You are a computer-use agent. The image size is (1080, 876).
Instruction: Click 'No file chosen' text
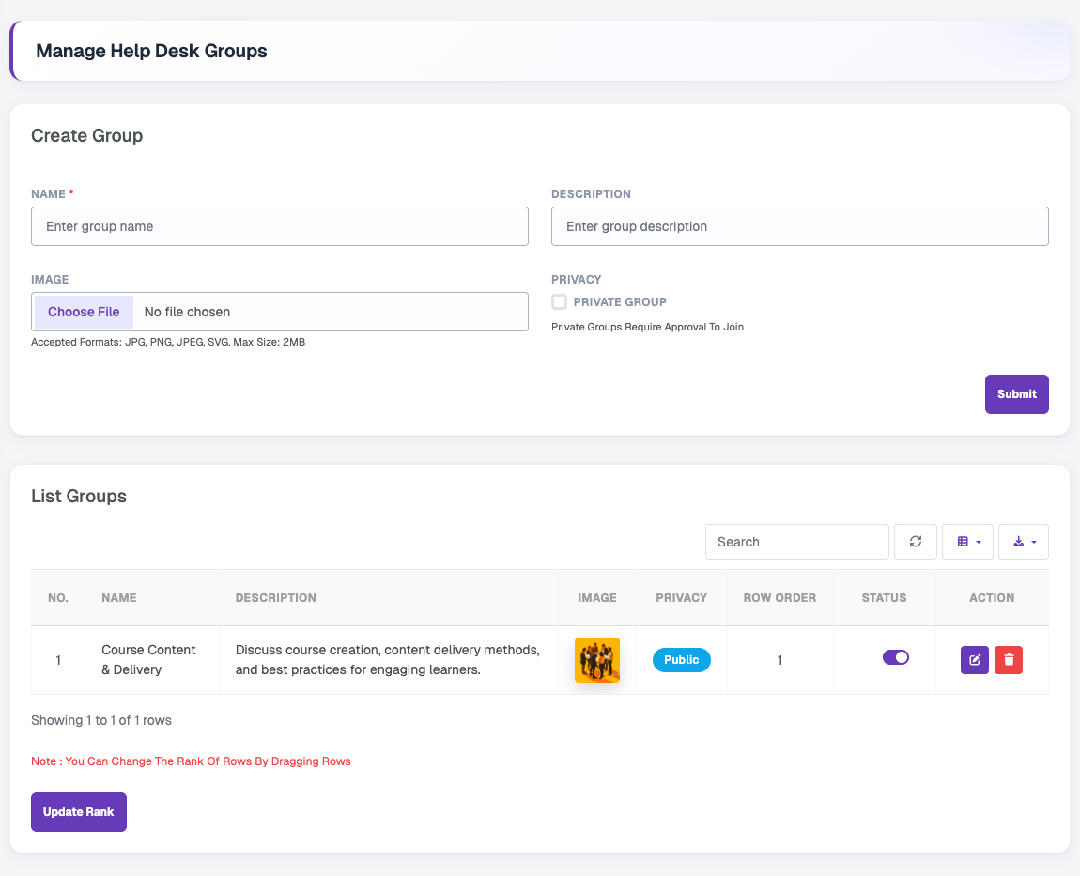(187, 312)
